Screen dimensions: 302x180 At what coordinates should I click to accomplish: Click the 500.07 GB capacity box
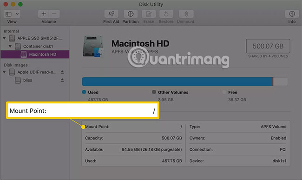[x=268, y=46]
